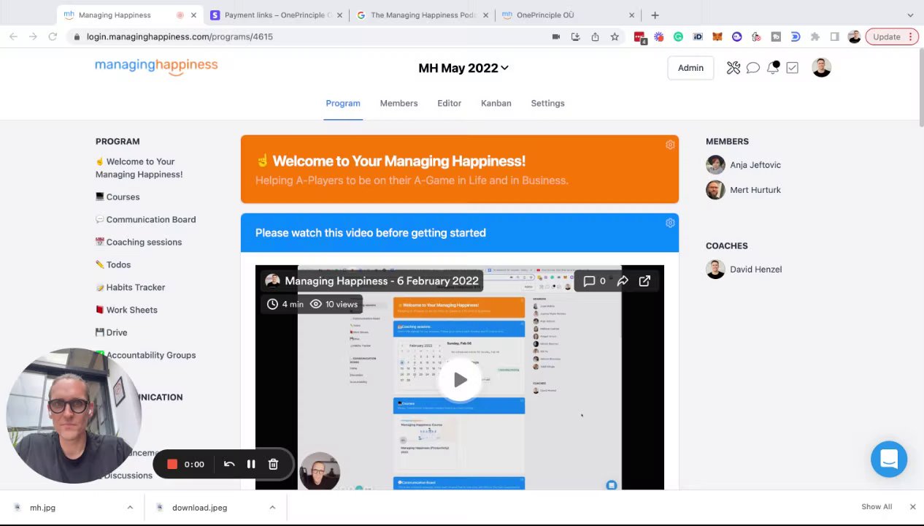This screenshot has width=924, height=526.
Task: Switch to the Editor tab
Action: pos(449,103)
